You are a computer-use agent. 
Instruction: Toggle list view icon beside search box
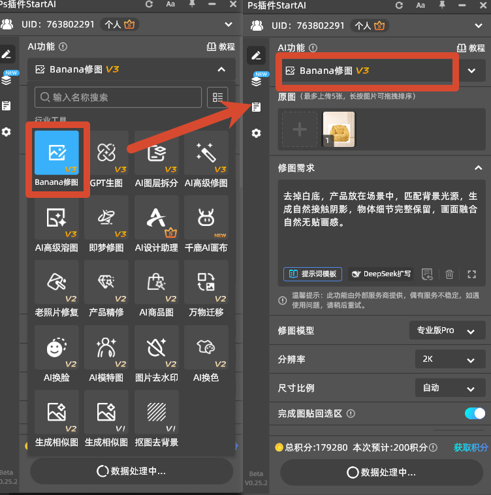[217, 97]
